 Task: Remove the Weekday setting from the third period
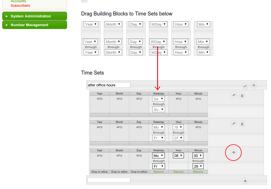(x=159, y=172)
